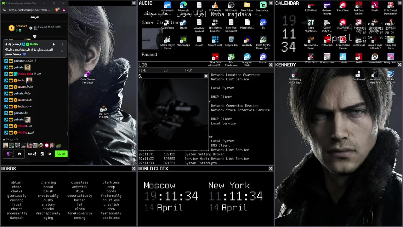Collapse the BotRix pinned message chevron
The width and height of the screenshot is (403, 227).
coord(62,51)
